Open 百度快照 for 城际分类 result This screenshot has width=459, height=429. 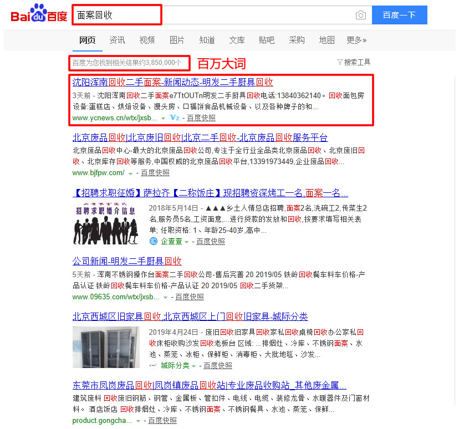point(218,365)
